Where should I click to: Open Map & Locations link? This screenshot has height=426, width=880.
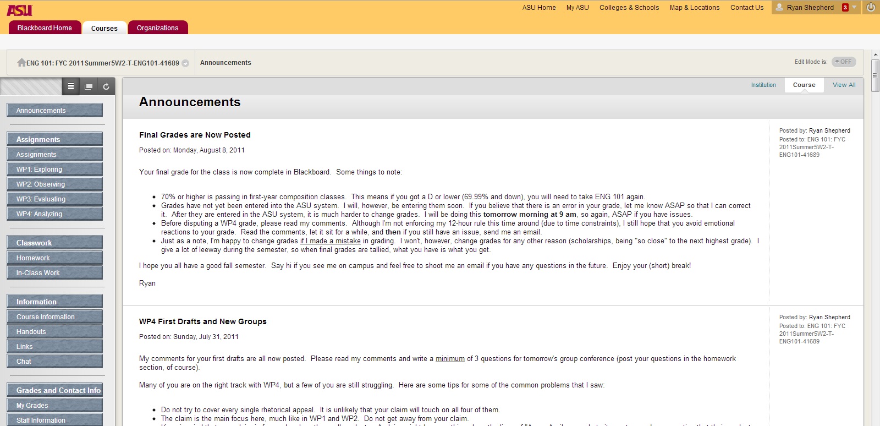tap(695, 8)
